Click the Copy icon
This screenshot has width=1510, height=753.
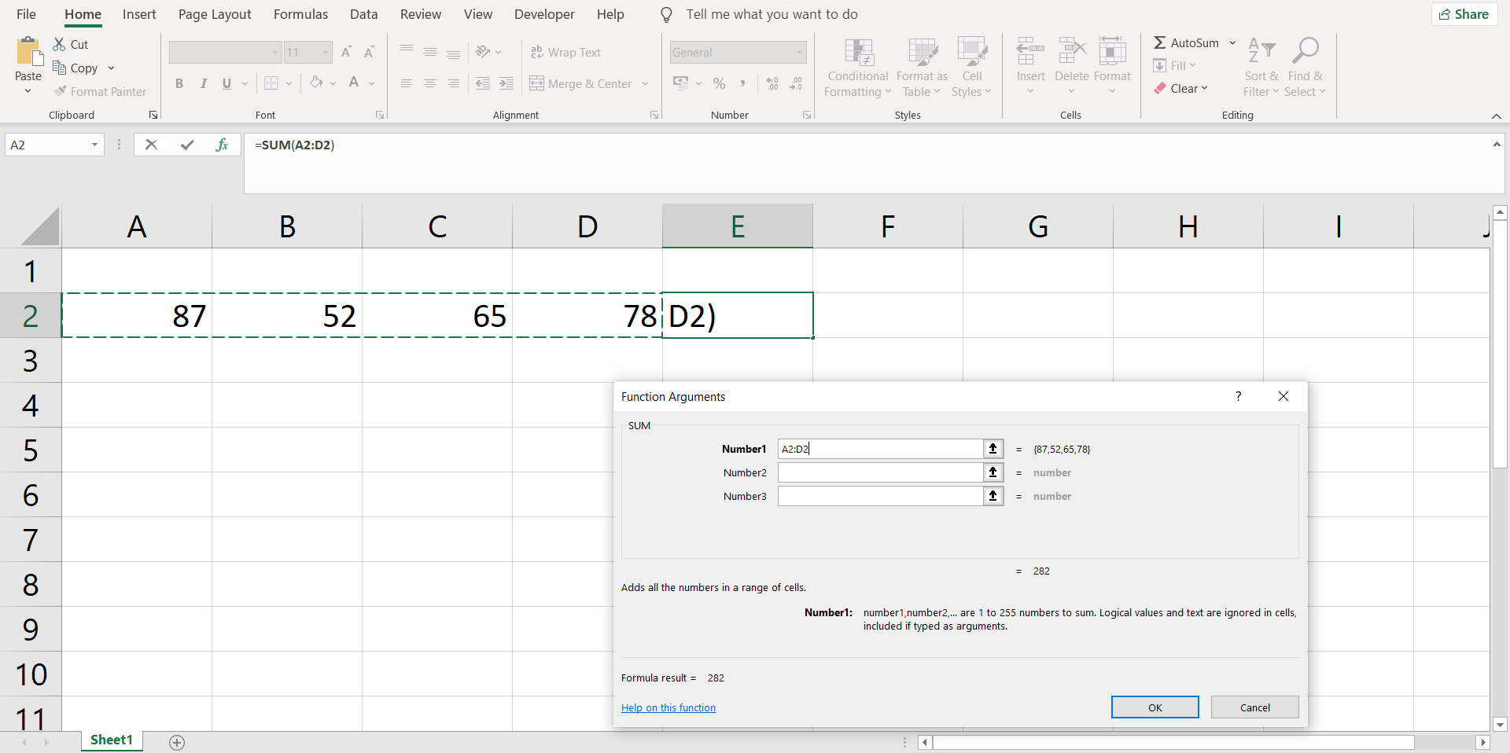pyautogui.click(x=60, y=68)
